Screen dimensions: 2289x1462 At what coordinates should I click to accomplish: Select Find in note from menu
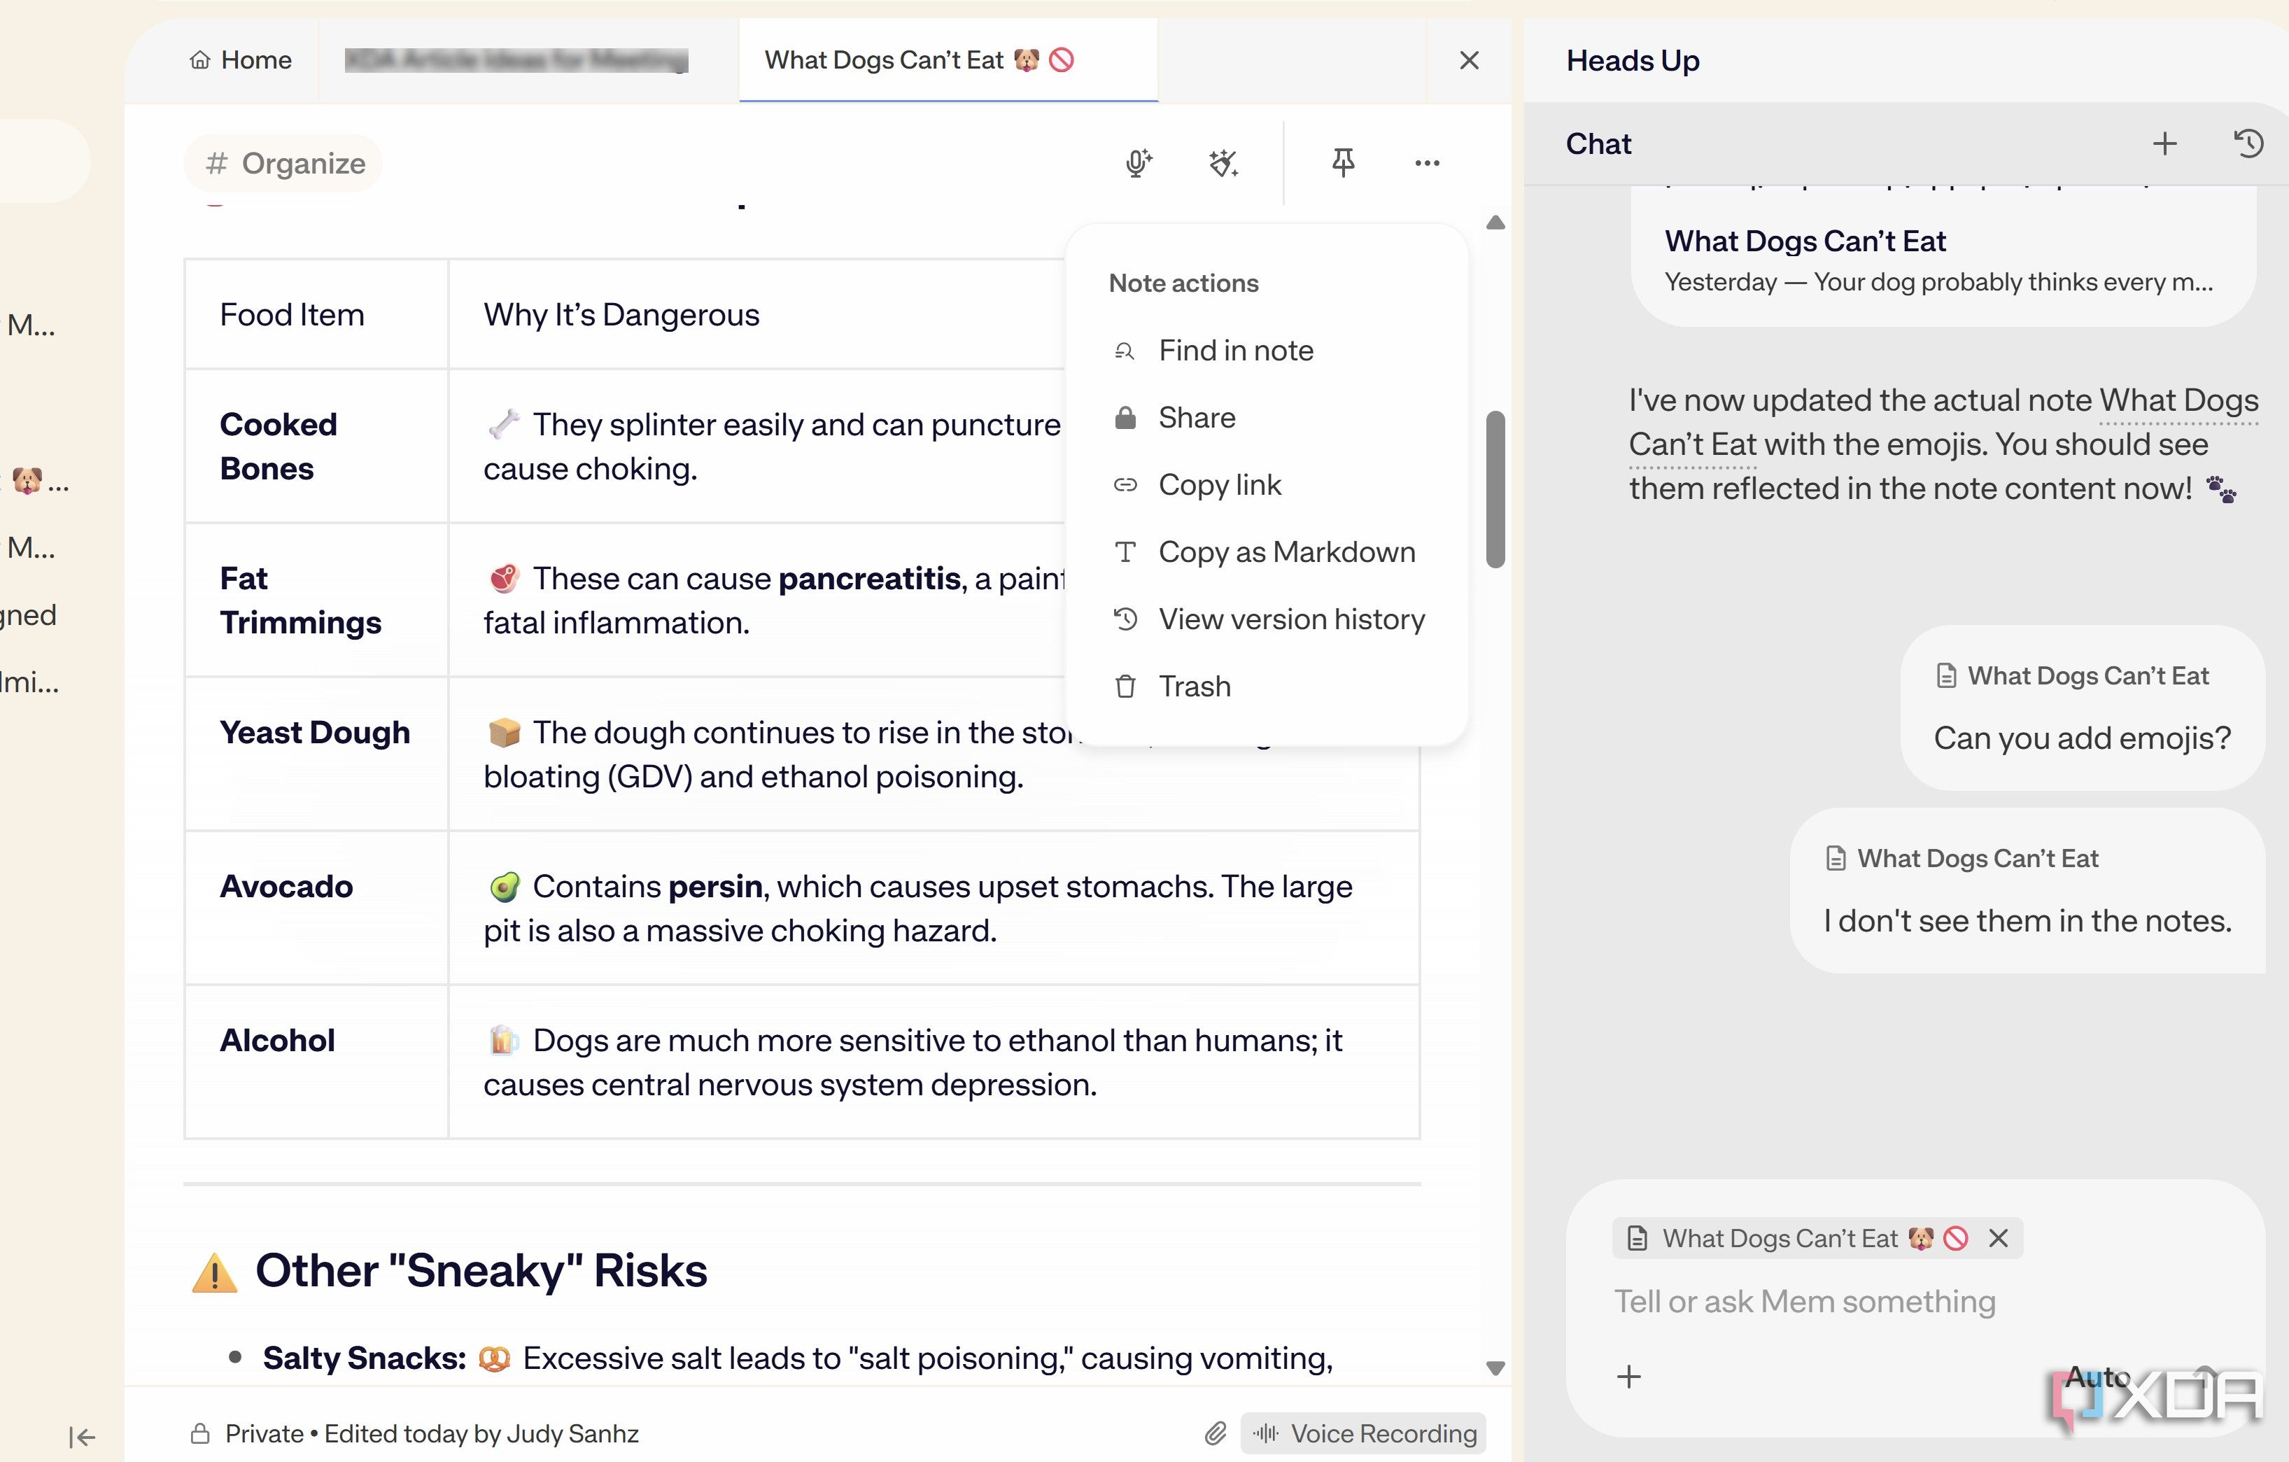1266,351
